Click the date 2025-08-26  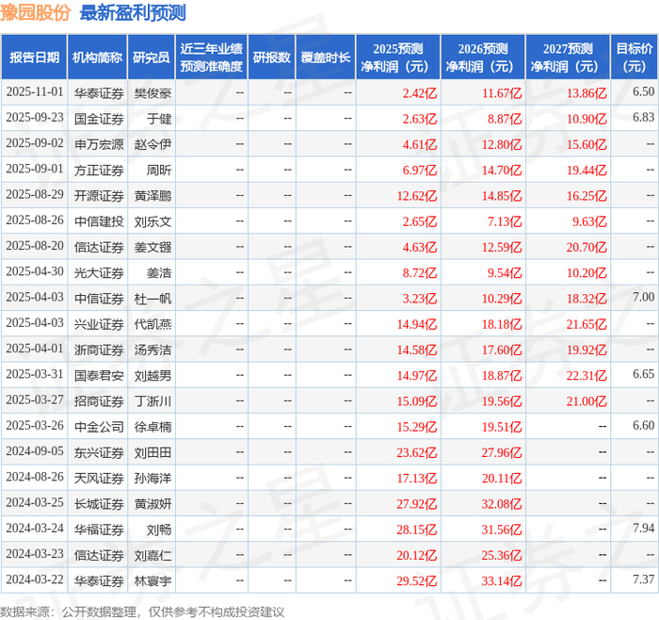tap(35, 220)
